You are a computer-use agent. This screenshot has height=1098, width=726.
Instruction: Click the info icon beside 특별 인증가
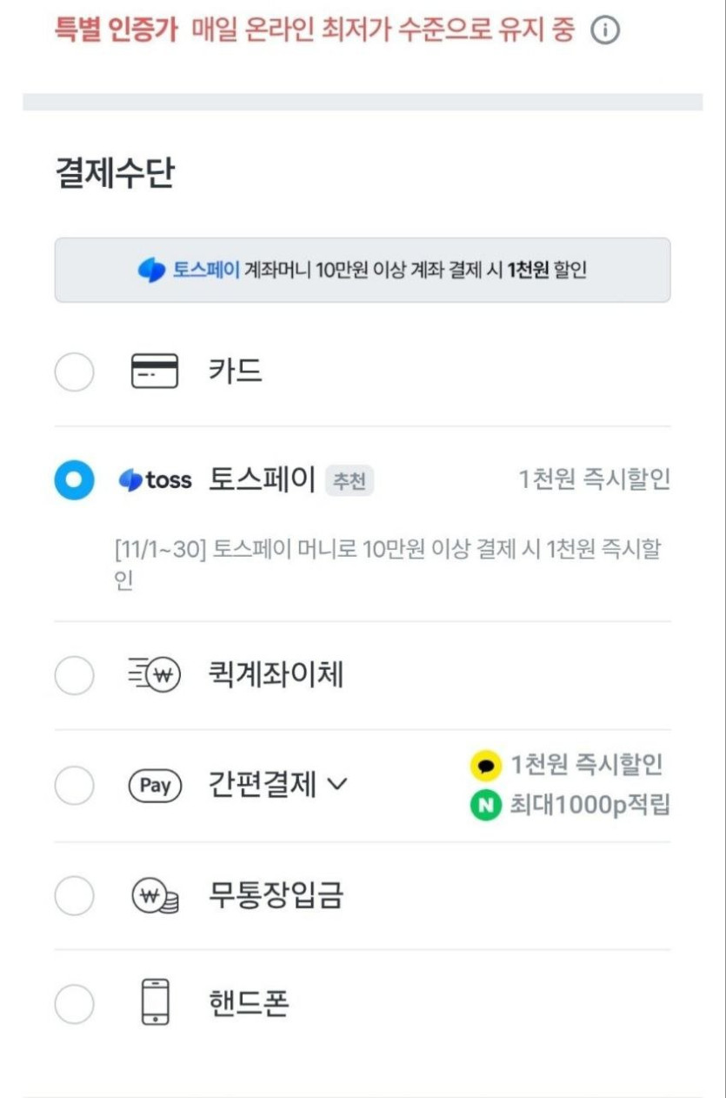coord(605,31)
